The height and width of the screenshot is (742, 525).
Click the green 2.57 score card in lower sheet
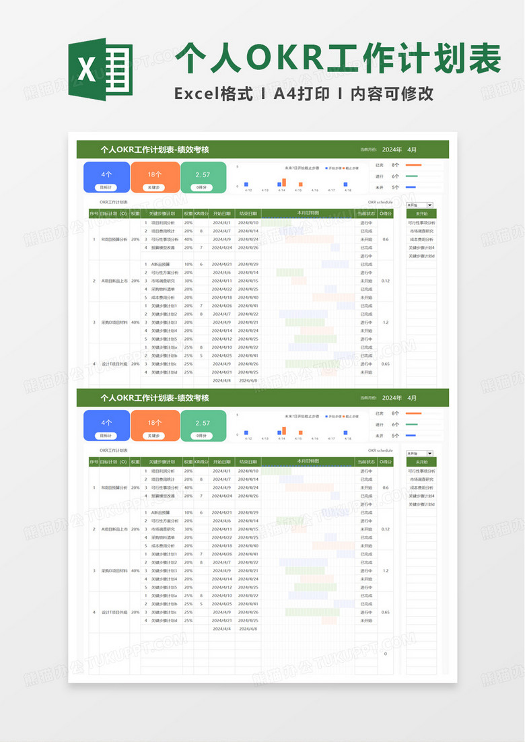pos(203,426)
